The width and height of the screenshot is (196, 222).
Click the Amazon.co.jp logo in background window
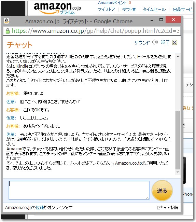click(x=57, y=8)
